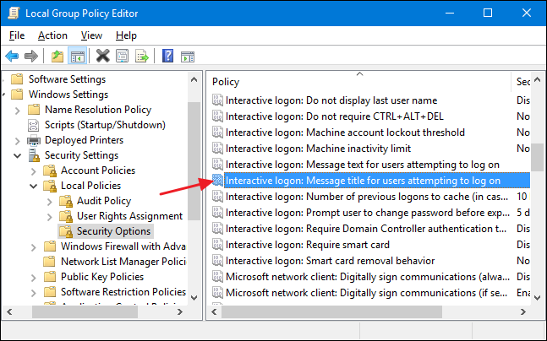Open Properties from the toolbar icon
Viewport: 547px width, 341px height.
pyautogui.click(x=123, y=57)
